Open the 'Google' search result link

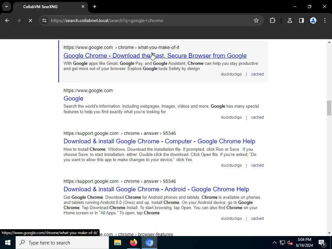click(73, 99)
